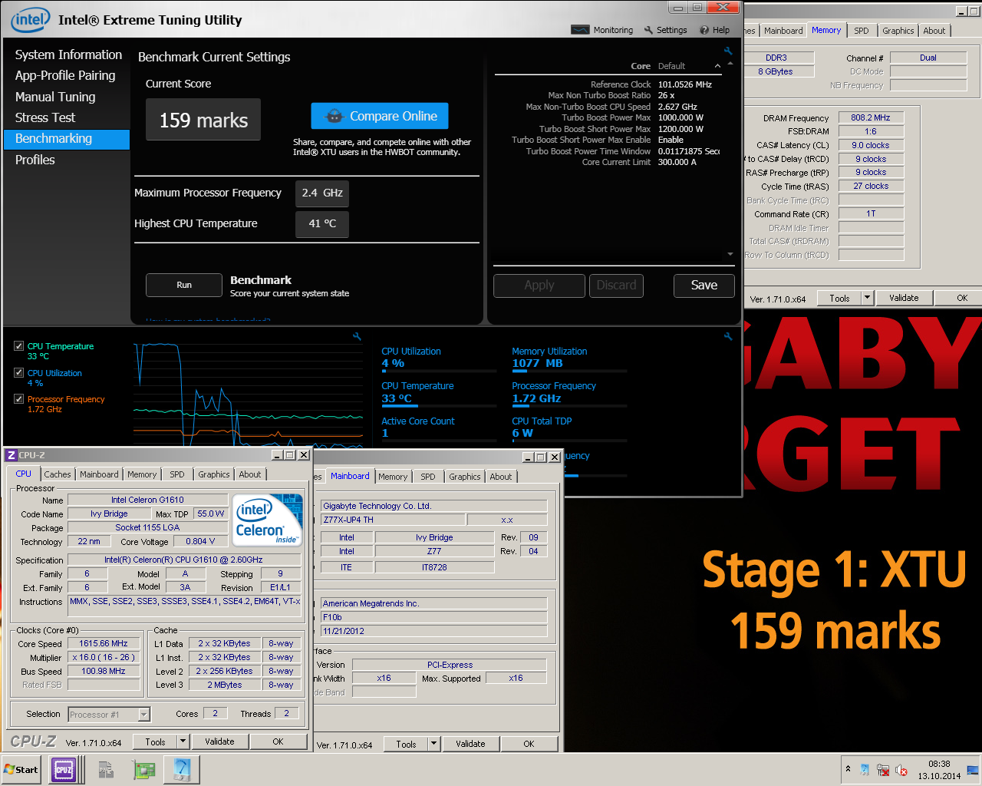Click Apply button in settings panel
The height and width of the screenshot is (786, 982).
point(539,286)
